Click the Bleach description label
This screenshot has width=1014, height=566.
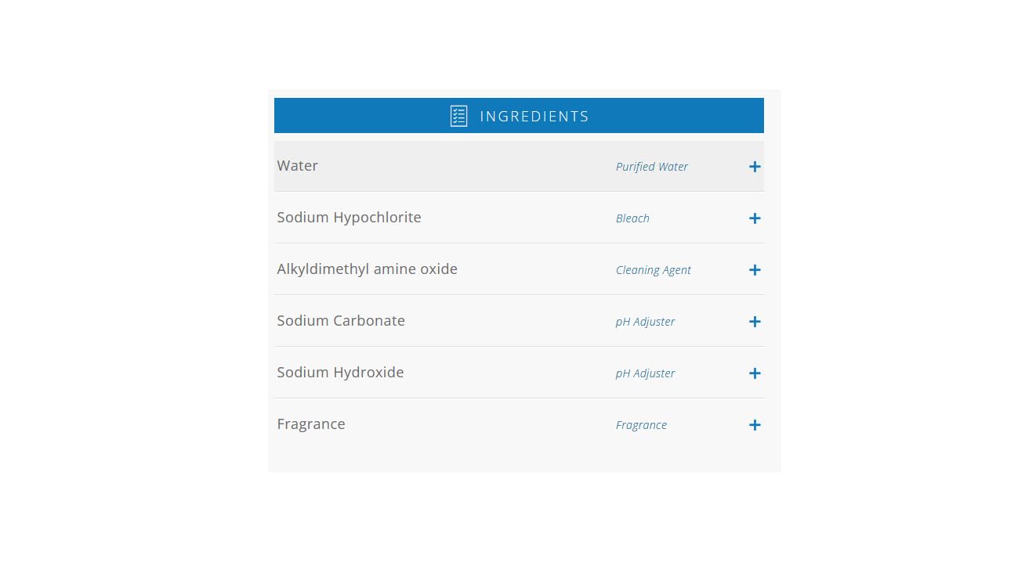pyautogui.click(x=632, y=218)
